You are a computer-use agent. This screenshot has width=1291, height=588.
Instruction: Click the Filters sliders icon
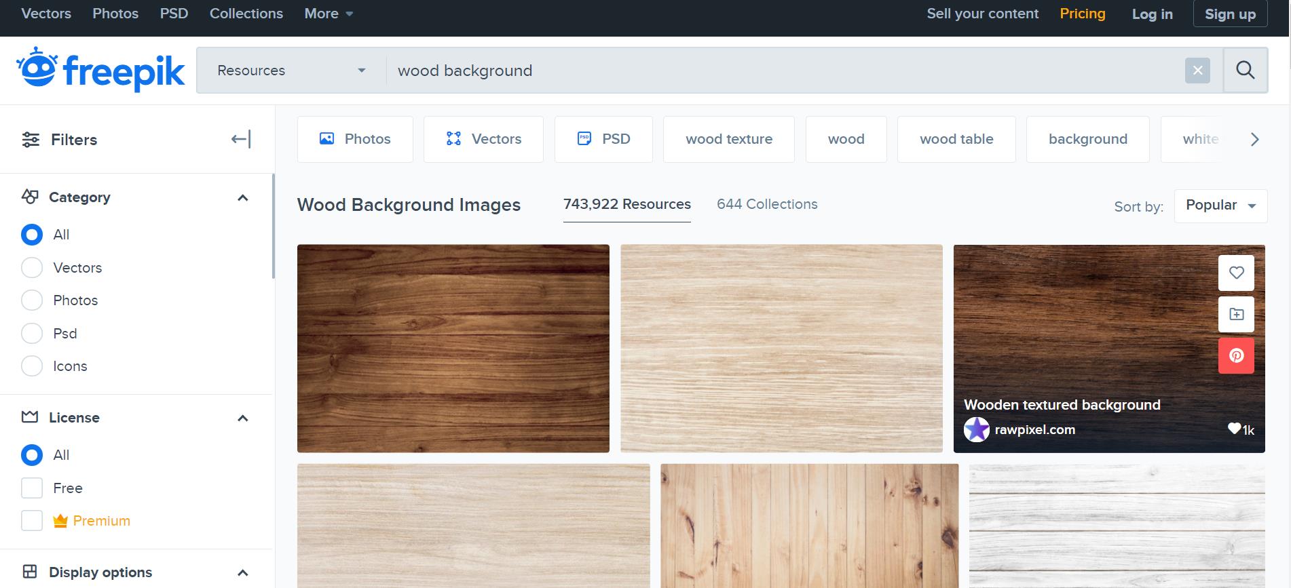(x=31, y=140)
